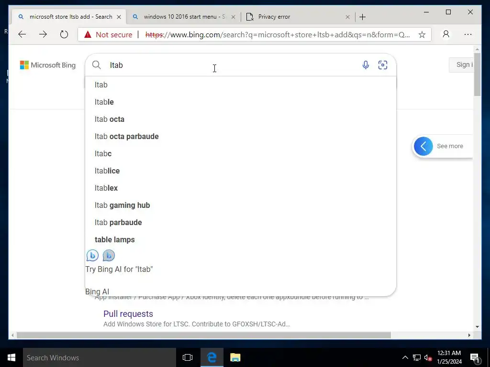Go back with the browser back arrow
Screen dimensions: 490x367
22,34
